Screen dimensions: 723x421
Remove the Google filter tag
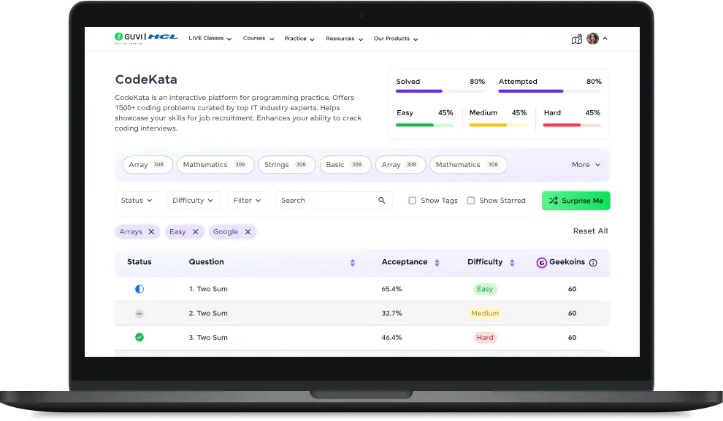click(248, 232)
